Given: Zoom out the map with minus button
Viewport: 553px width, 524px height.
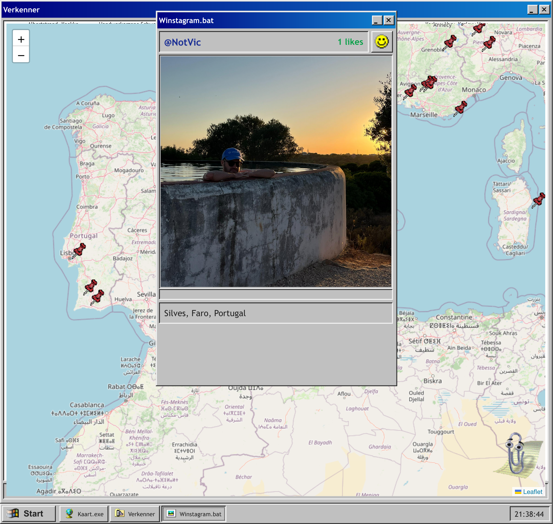Looking at the screenshot, I should (21, 55).
